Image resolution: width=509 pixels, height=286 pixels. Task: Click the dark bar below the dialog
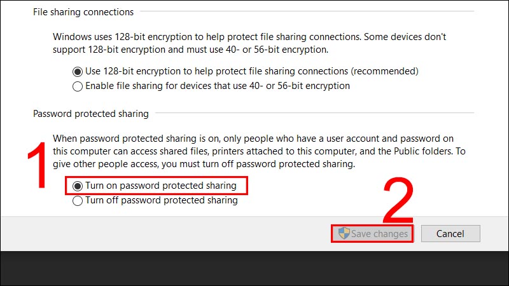coord(254,268)
